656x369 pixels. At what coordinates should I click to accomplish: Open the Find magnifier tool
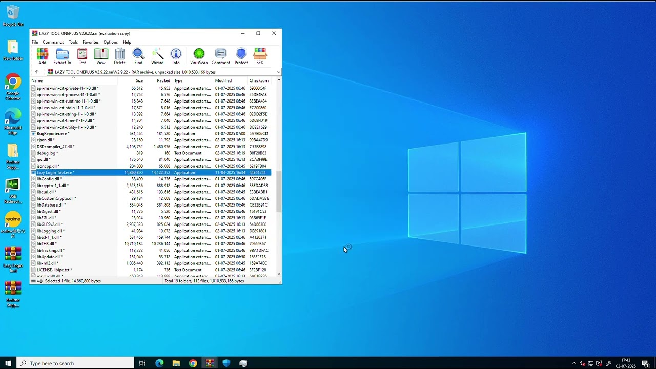tap(138, 56)
